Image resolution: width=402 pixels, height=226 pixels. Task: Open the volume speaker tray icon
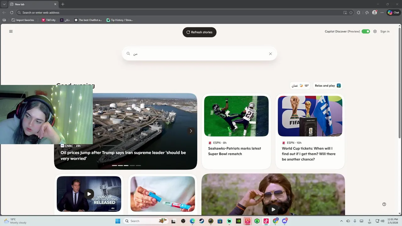(x=383, y=221)
